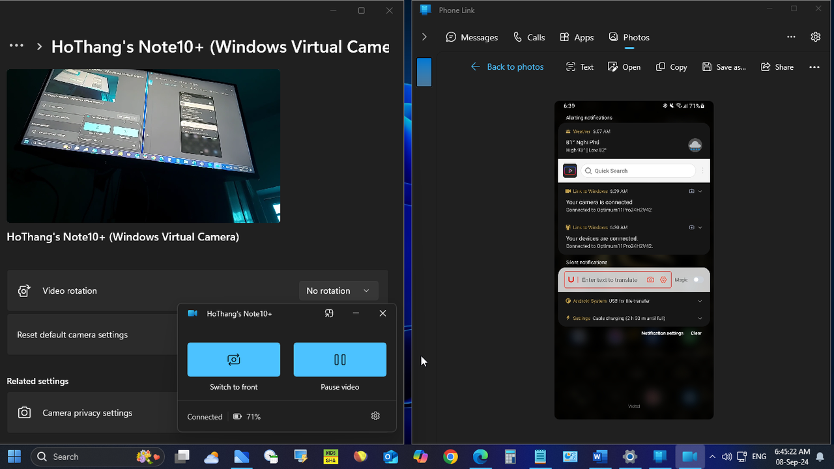The height and width of the screenshot is (469, 834).
Task: Launch Microsoft Edge from the taskbar
Action: tap(480, 456)
